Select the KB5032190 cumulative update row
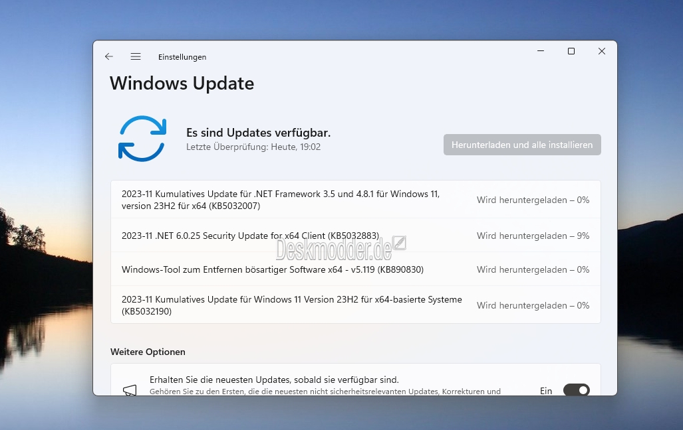This screenshot has width=683, height=430. (x=355, y=305)
